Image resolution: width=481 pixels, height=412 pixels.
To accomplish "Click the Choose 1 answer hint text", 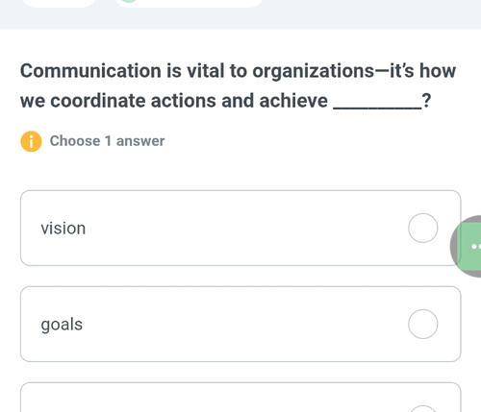I will (x=107, y=141).
